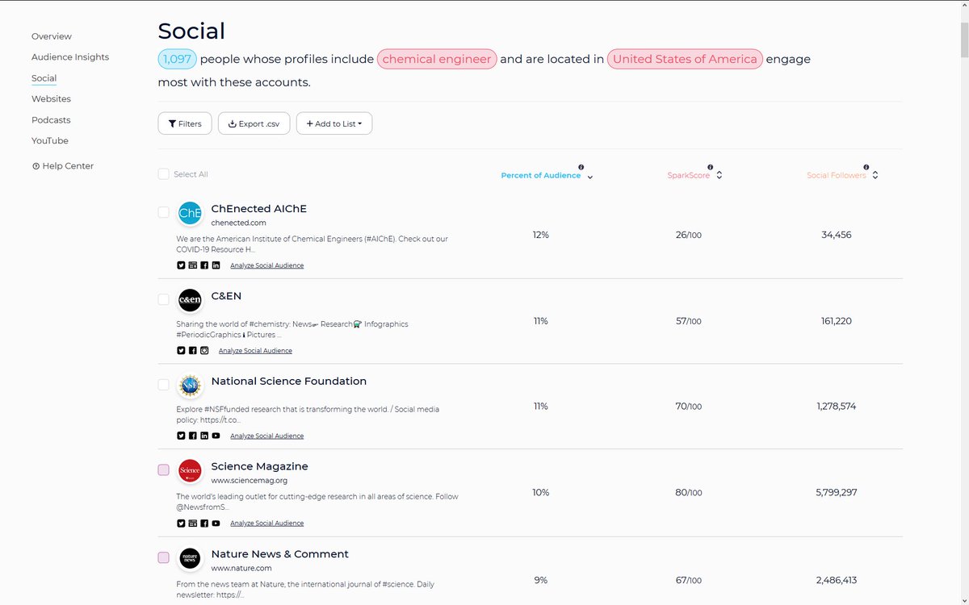Visit www.sciencemag.org link

249,481
